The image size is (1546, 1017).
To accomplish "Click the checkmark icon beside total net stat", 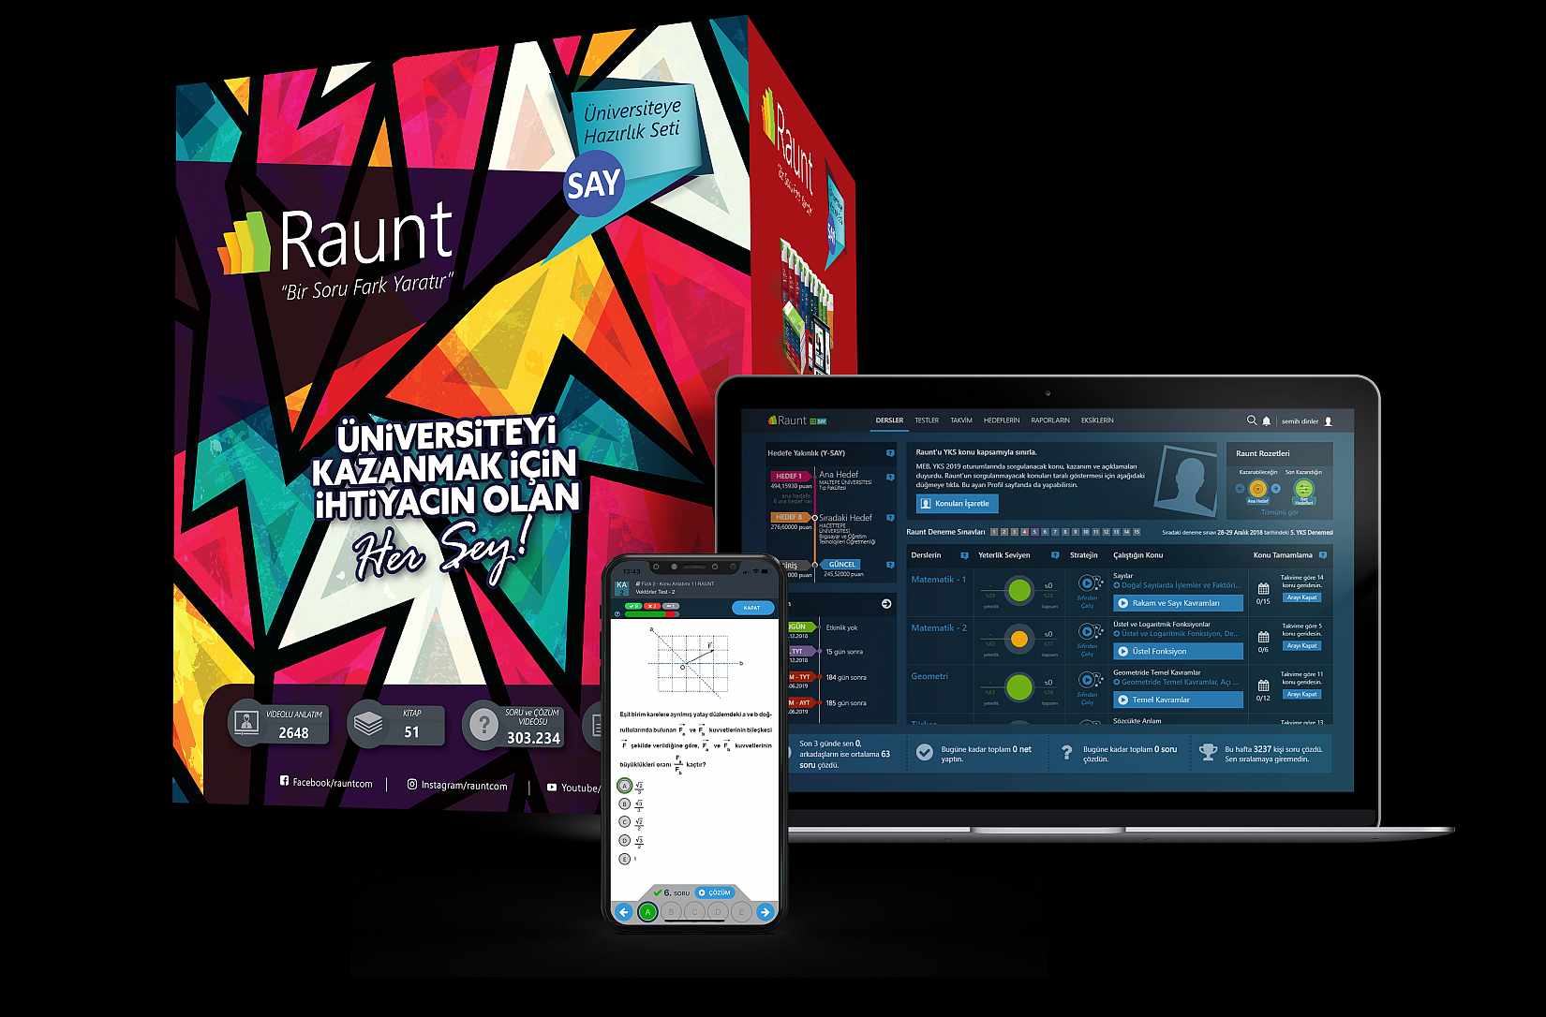I will (x=925, y=752).
